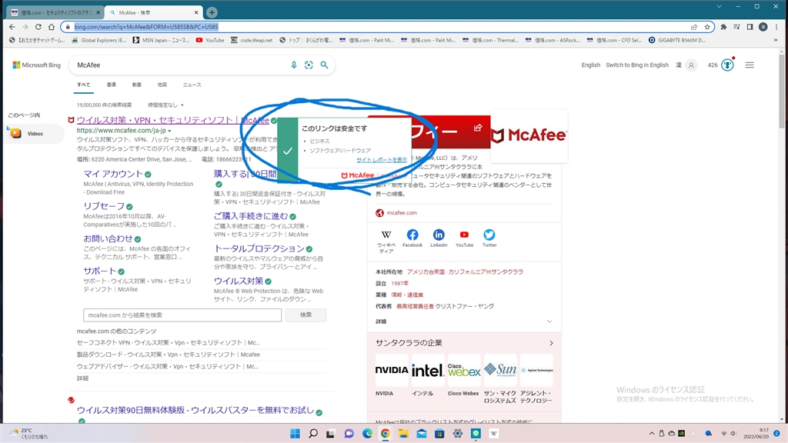The height and width of the screenshot is (443, 788).
Task: Open Windows Start button in taskbar
Action: click(295, 434)
